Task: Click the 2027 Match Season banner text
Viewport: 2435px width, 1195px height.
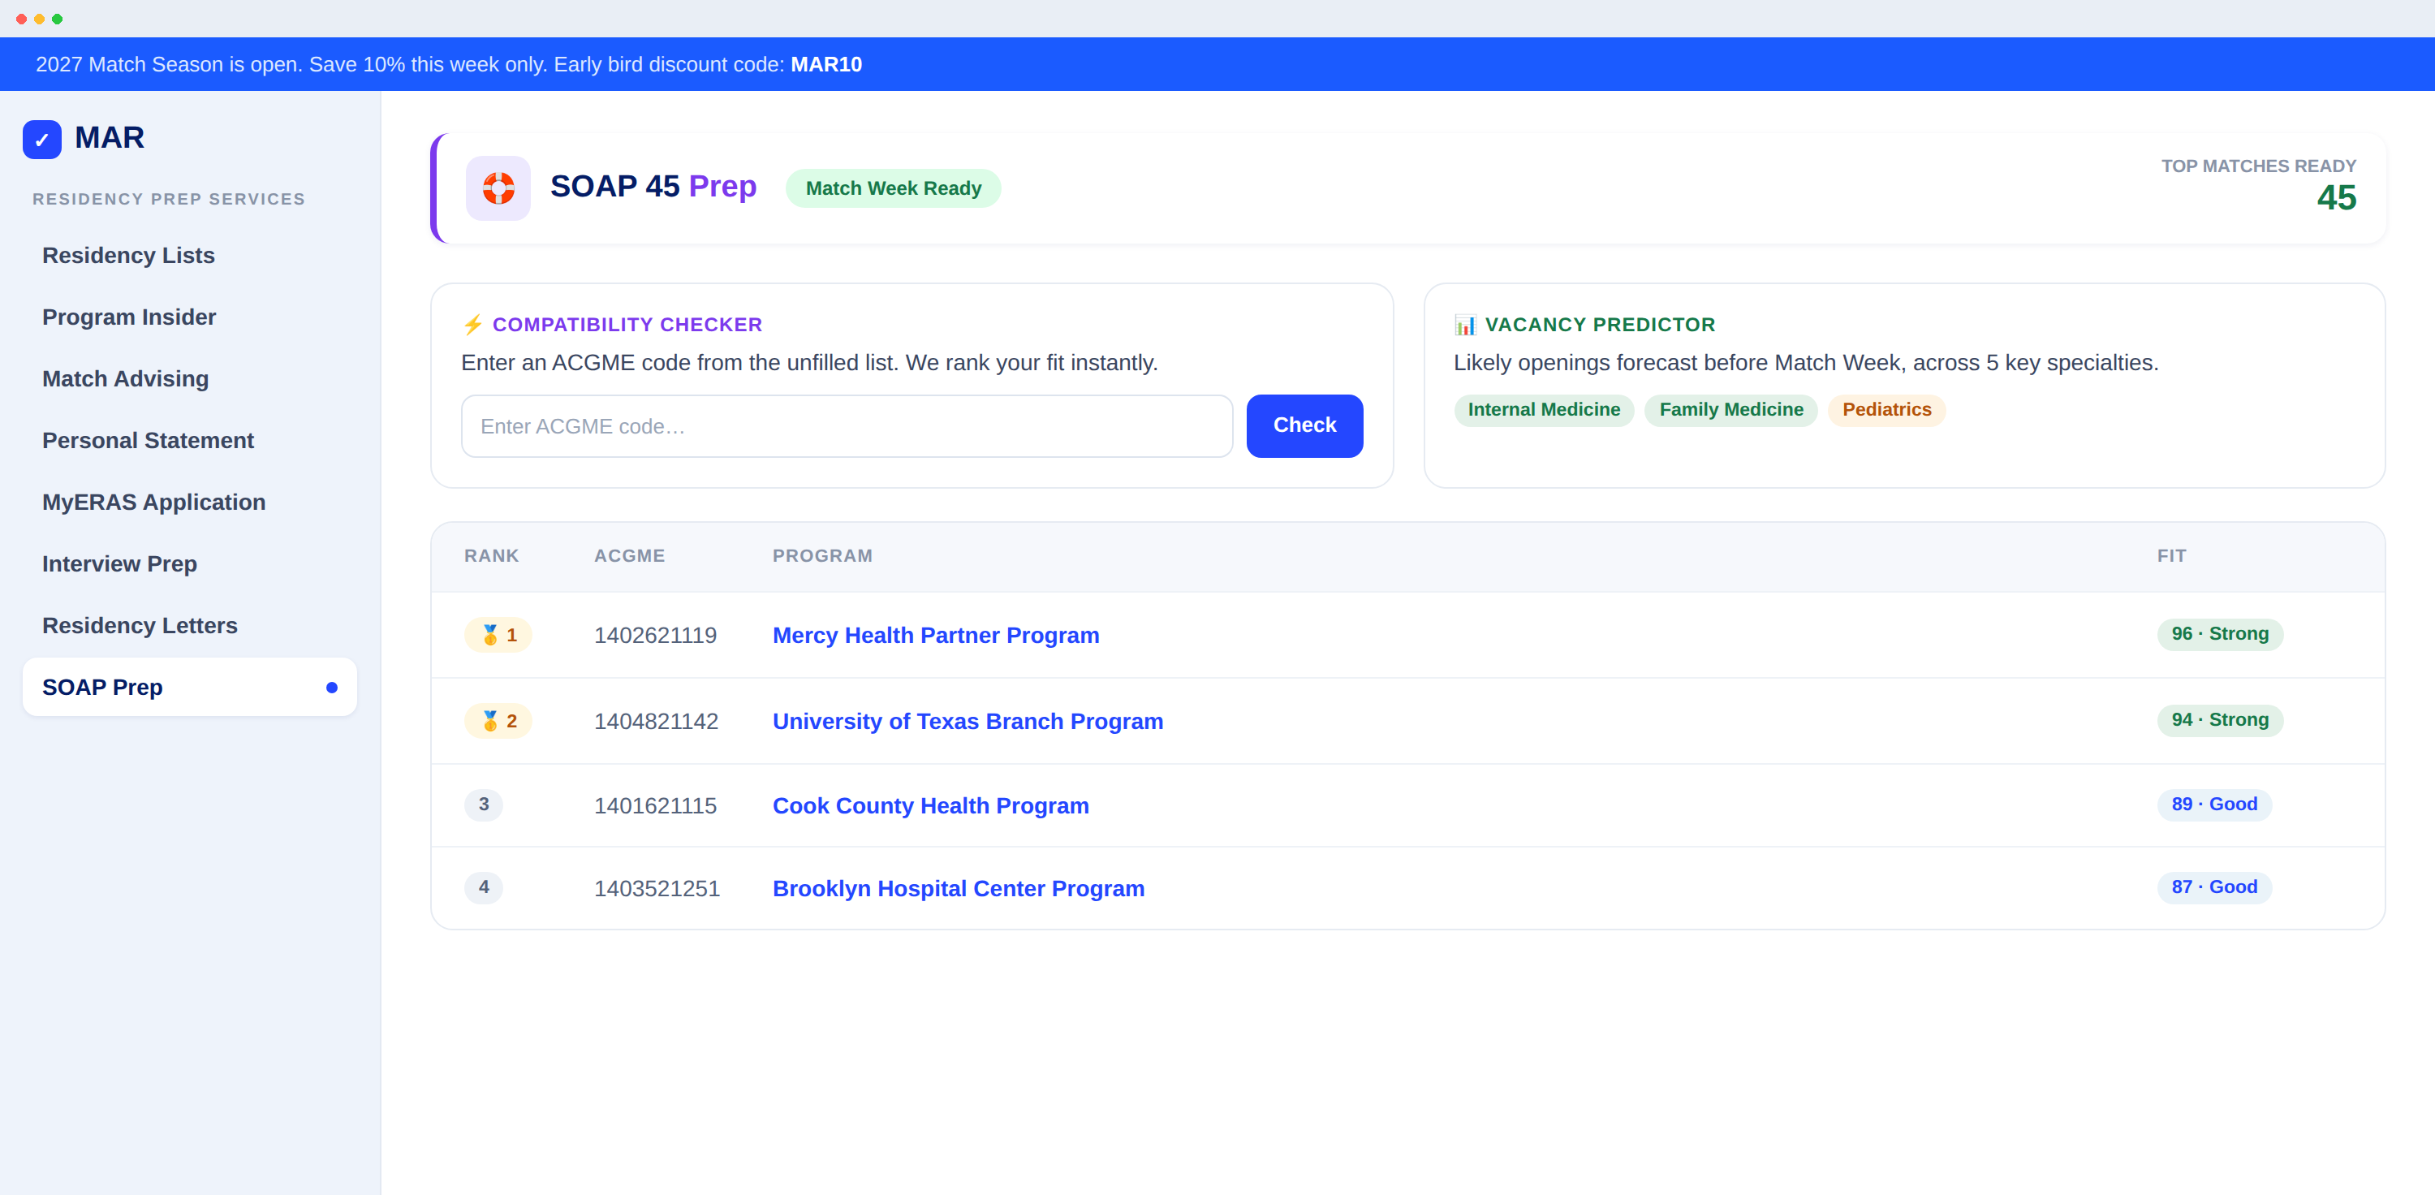Action: pyautogui.click(x=448, y=64)
